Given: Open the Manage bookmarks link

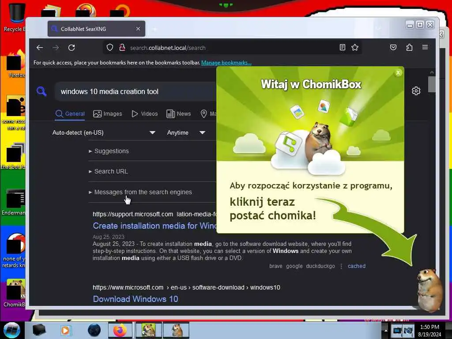Looking at the screenshot, I should 226,63.
